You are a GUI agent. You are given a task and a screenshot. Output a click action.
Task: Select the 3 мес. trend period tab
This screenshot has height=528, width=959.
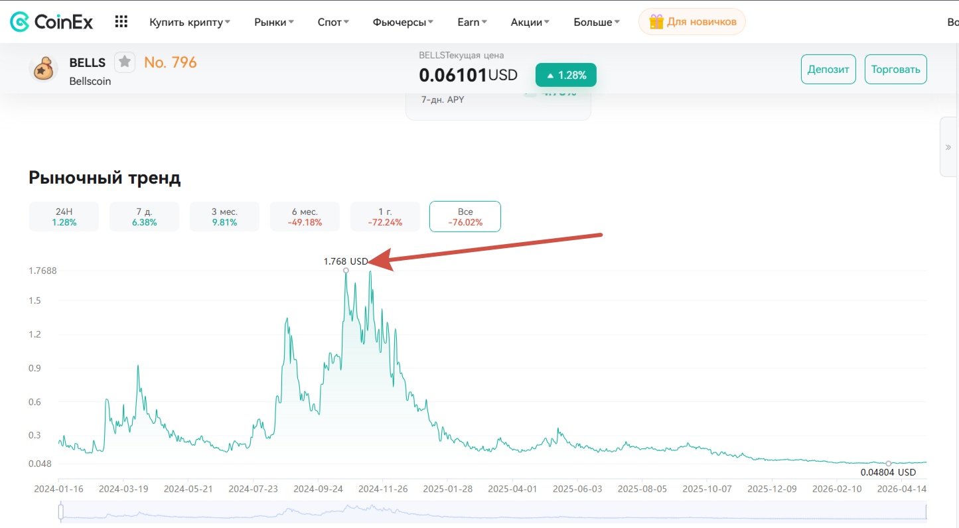pyautogui.click(x=224, y=217)
